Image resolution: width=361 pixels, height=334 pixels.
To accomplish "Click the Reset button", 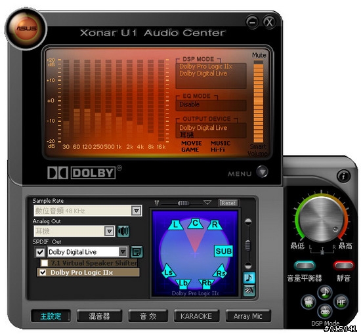I will [x=228, y=203].
